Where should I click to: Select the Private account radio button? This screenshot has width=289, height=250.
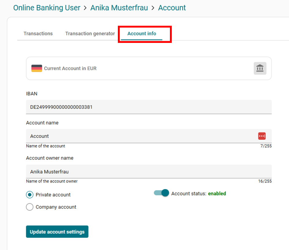pos(30,195)
